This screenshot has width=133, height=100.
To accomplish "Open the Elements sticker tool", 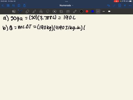I will (54, 11).
